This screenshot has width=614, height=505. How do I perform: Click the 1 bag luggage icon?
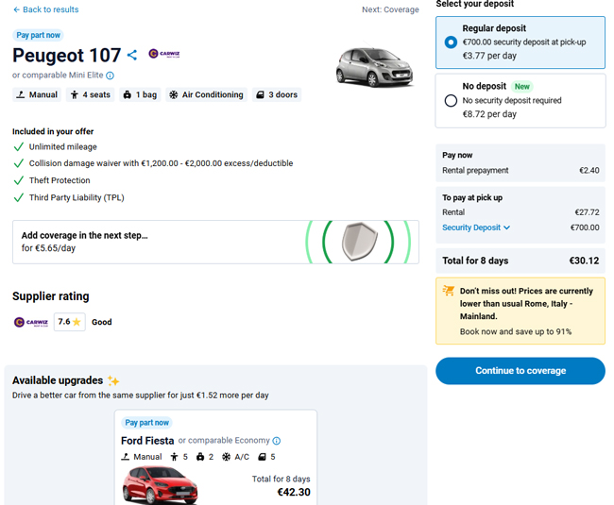coord(128,94)
